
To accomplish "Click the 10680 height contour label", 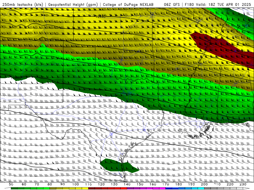I will coord(16,78).
